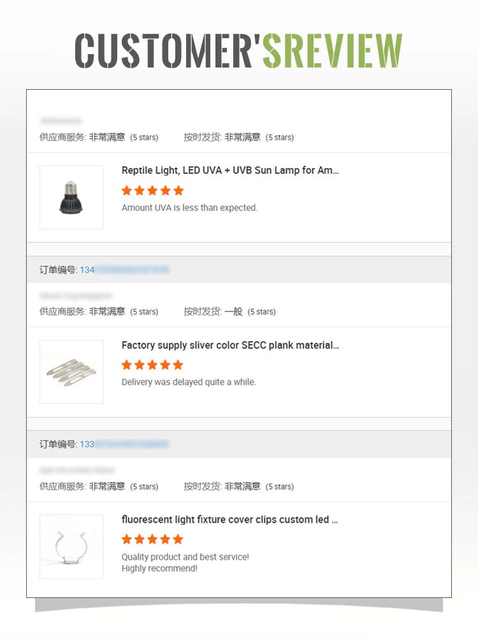Open the order number starting with 134
The height and width of the screenshot is (640, 478).
[124, 270]
